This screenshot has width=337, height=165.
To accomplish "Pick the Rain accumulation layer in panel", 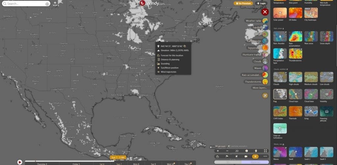I will 296,36.
